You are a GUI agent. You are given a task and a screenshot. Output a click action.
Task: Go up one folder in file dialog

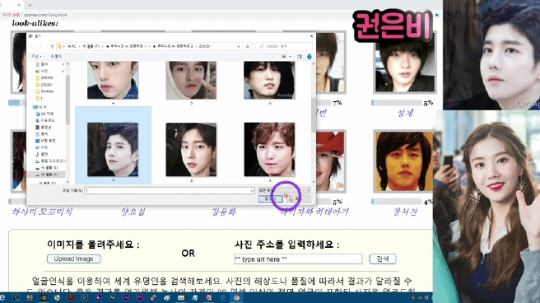(x=53, y=46)
